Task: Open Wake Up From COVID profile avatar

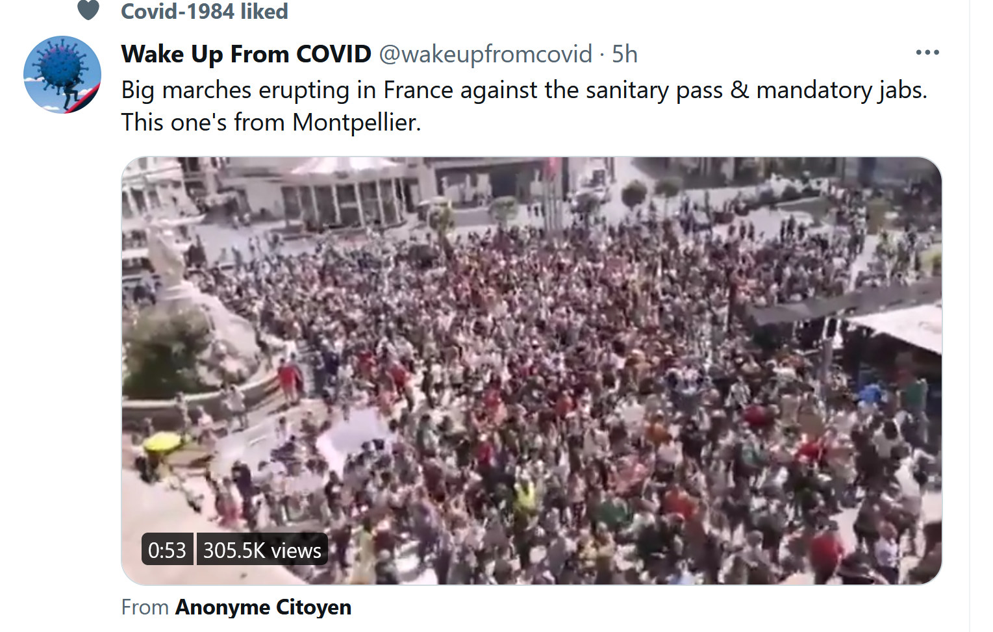Action: coord(62,75)
